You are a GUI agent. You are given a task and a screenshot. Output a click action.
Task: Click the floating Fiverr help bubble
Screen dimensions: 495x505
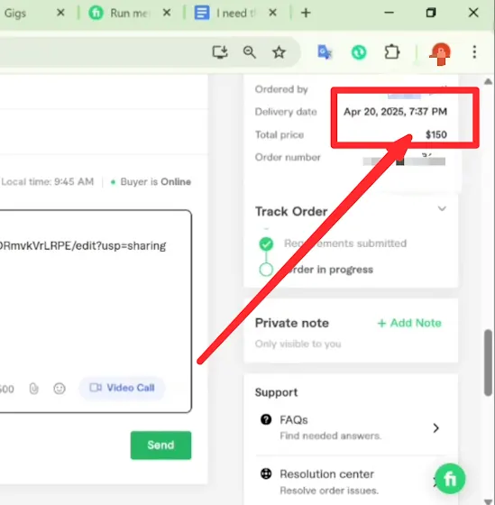(x=450, y=479)
